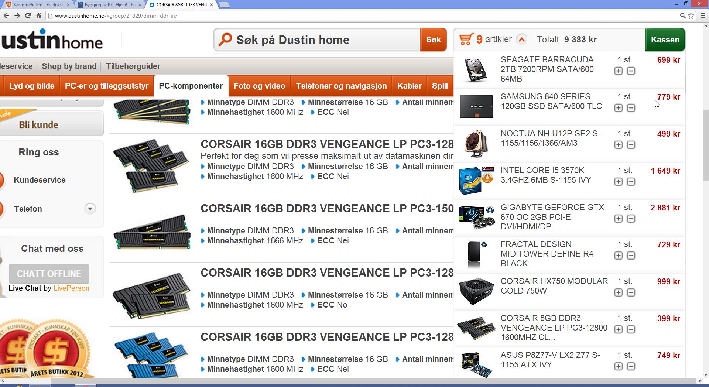Open Chrome menu icon
This screenshot has height=387, width=709.
[703, 16]
